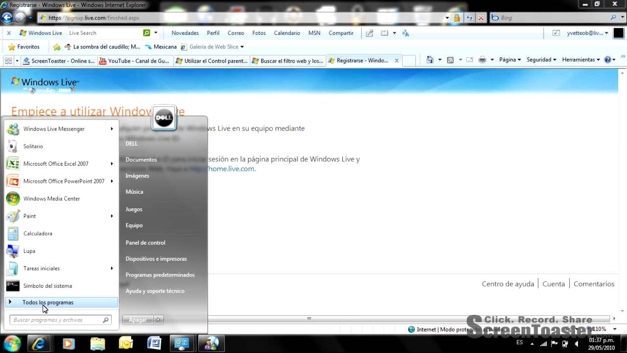Screen dimensions: 627x353
Task: Open the Seguridad dropdown menu
Action: [x=541, y=60]
